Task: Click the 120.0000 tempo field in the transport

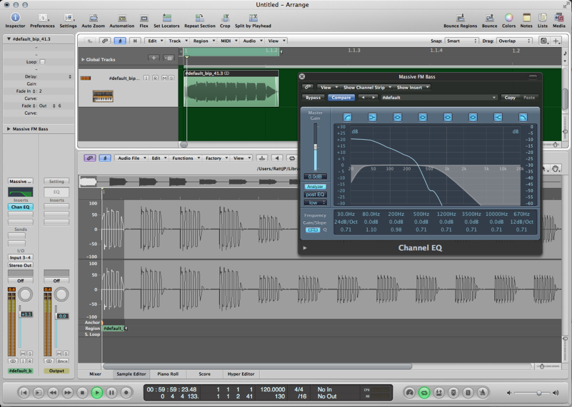Action: [273, 390]
